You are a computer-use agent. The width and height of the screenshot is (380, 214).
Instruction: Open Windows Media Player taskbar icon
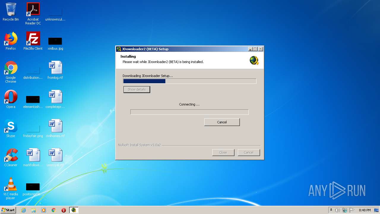44,210
